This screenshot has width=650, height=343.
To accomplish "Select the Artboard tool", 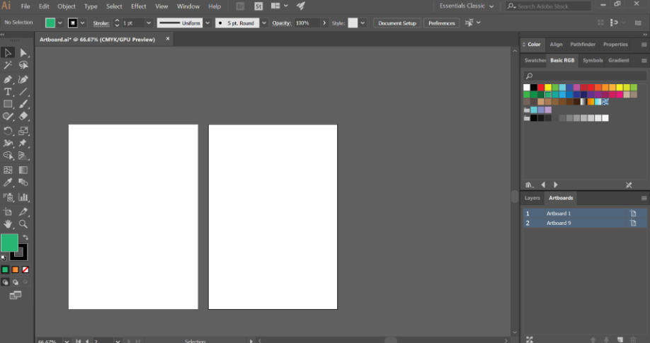I will coord(8,211).
